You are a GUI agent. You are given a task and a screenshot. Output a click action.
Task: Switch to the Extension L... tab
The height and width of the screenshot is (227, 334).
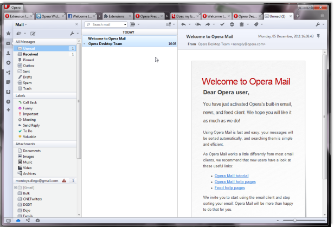pyautogui.click(x=19, y=16)
